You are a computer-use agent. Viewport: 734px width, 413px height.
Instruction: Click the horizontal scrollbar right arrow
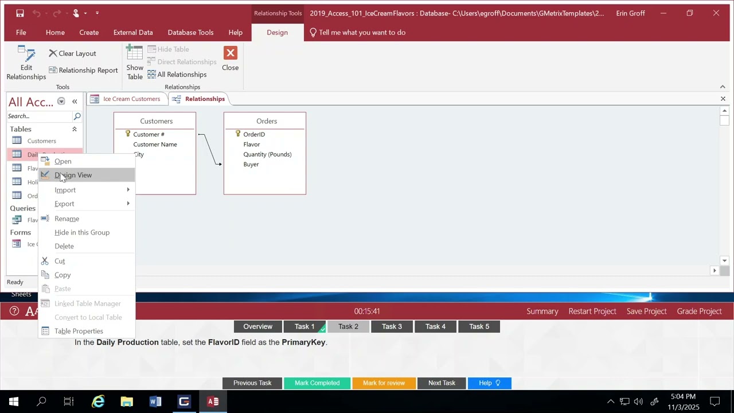click(715, 270)
